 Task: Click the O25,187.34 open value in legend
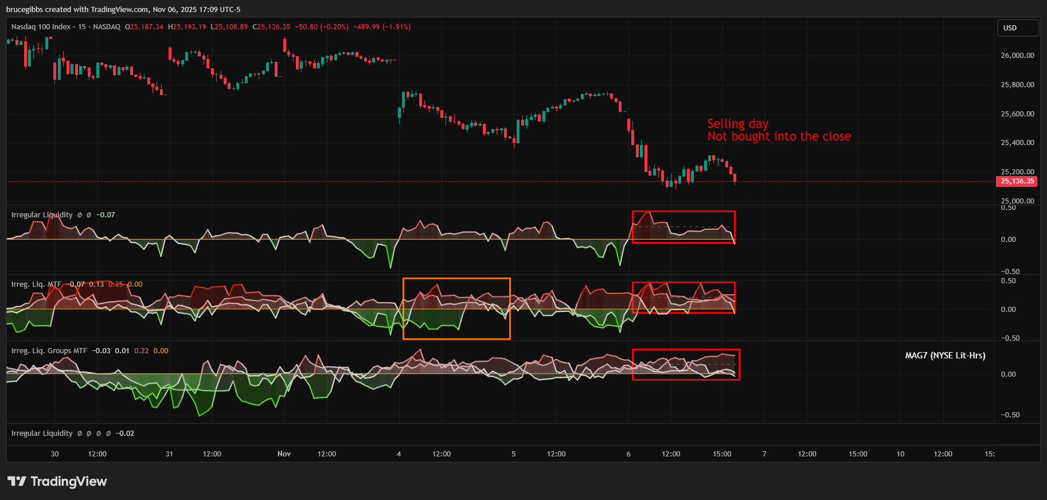144,27
